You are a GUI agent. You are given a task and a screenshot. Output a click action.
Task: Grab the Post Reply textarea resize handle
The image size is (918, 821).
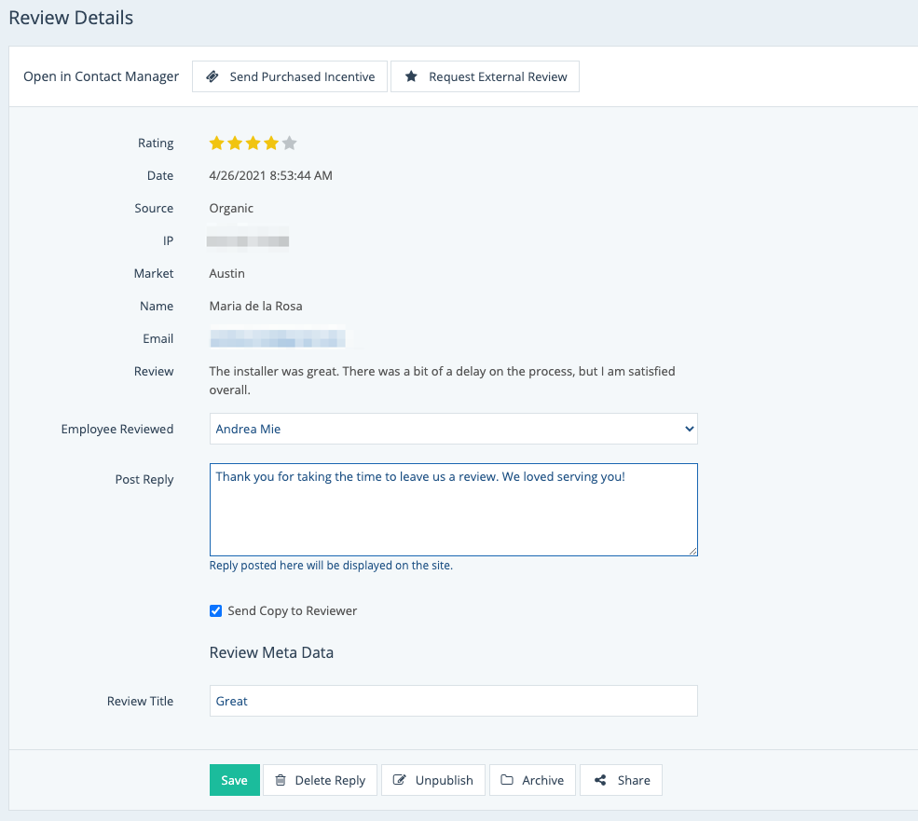point(692,551)
